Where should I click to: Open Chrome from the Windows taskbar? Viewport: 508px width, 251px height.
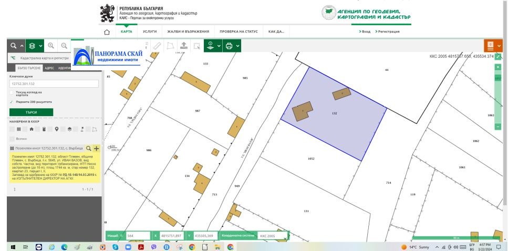192,246
